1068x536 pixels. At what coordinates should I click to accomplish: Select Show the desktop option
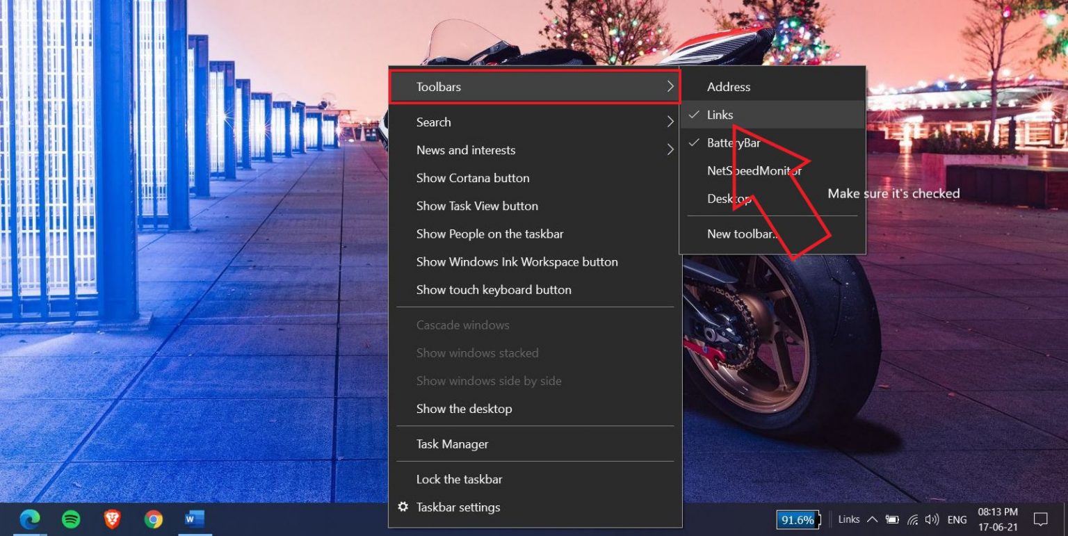(x=464, y=409)
